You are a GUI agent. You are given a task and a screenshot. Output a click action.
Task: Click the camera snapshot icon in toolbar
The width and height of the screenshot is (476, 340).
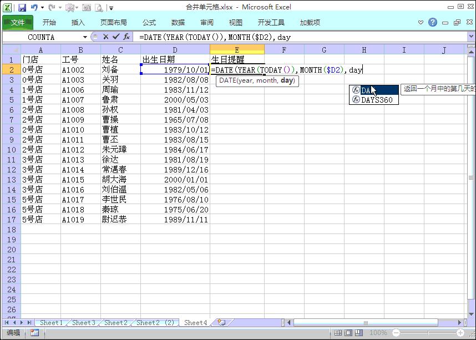coord(87,8)
